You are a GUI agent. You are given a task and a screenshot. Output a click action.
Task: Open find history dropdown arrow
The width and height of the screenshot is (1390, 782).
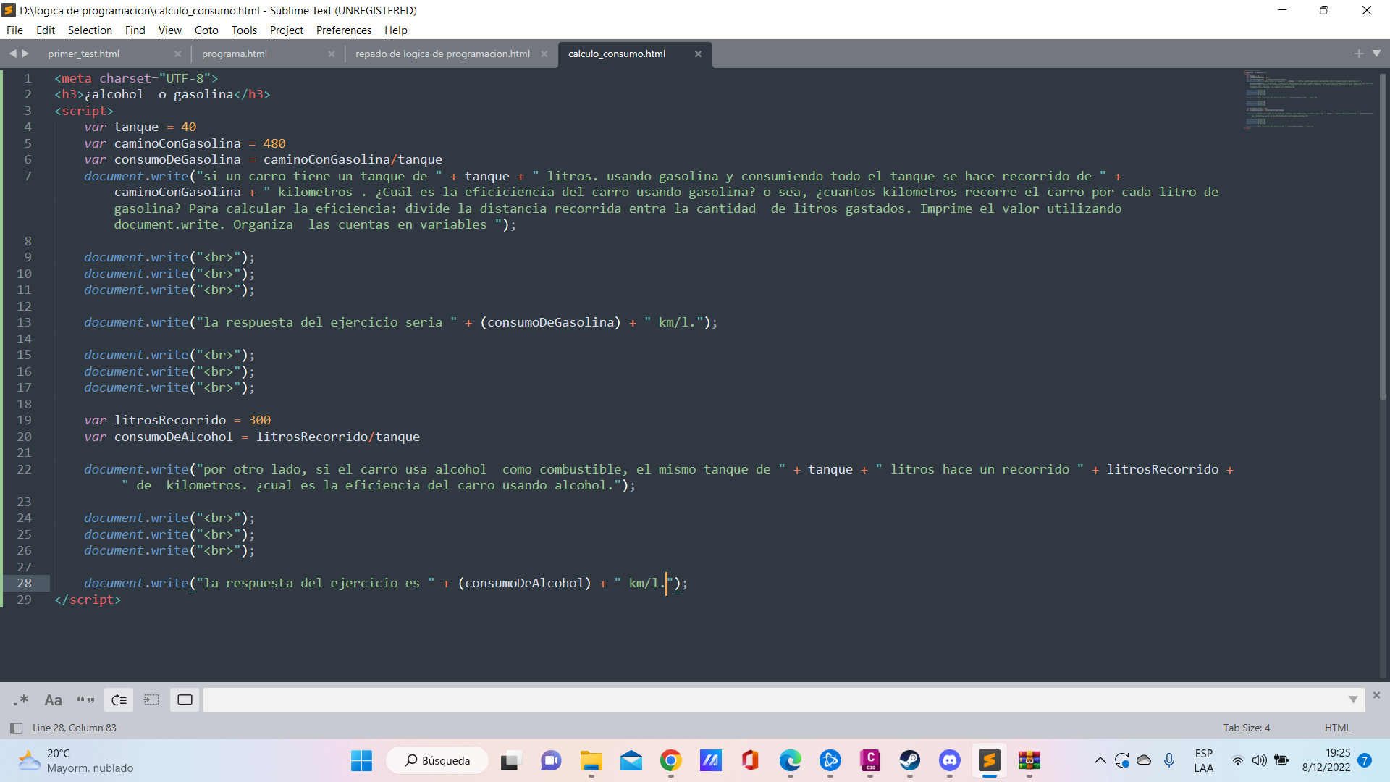coord(1353,699)
